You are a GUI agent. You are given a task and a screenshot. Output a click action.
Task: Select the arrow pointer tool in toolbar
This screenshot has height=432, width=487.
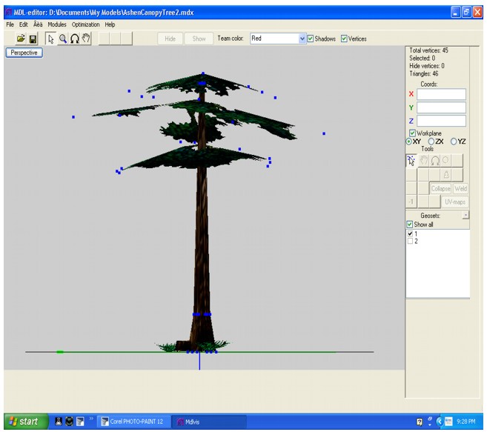(x=50, y=39)
